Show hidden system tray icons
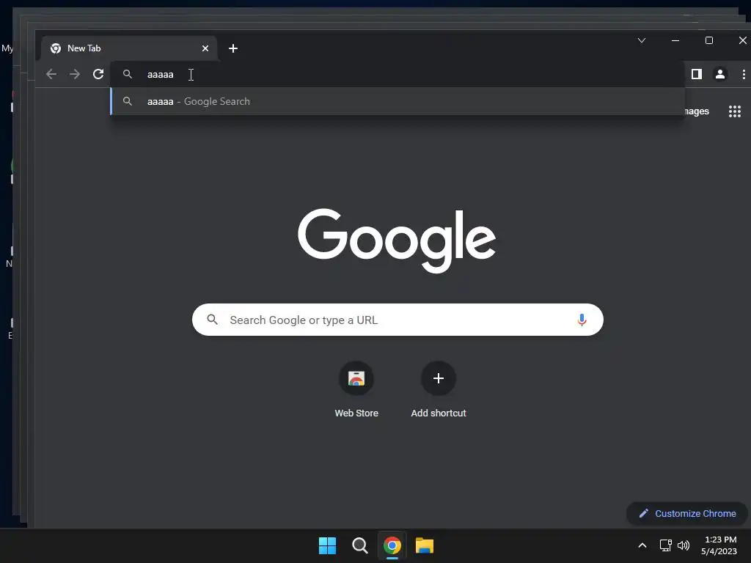This screenshot has width=751, height=563. tap(642, 545)
